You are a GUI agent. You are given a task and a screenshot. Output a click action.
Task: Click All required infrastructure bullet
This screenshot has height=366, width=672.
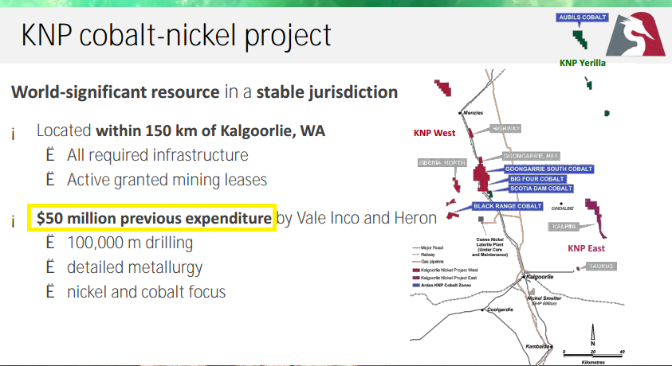point(157,155)
